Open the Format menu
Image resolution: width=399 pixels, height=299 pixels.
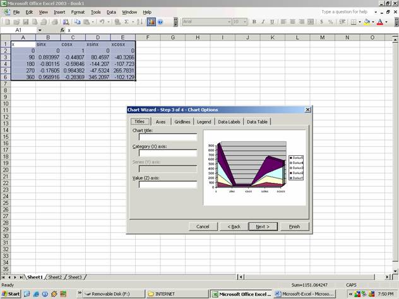(78, 12)
